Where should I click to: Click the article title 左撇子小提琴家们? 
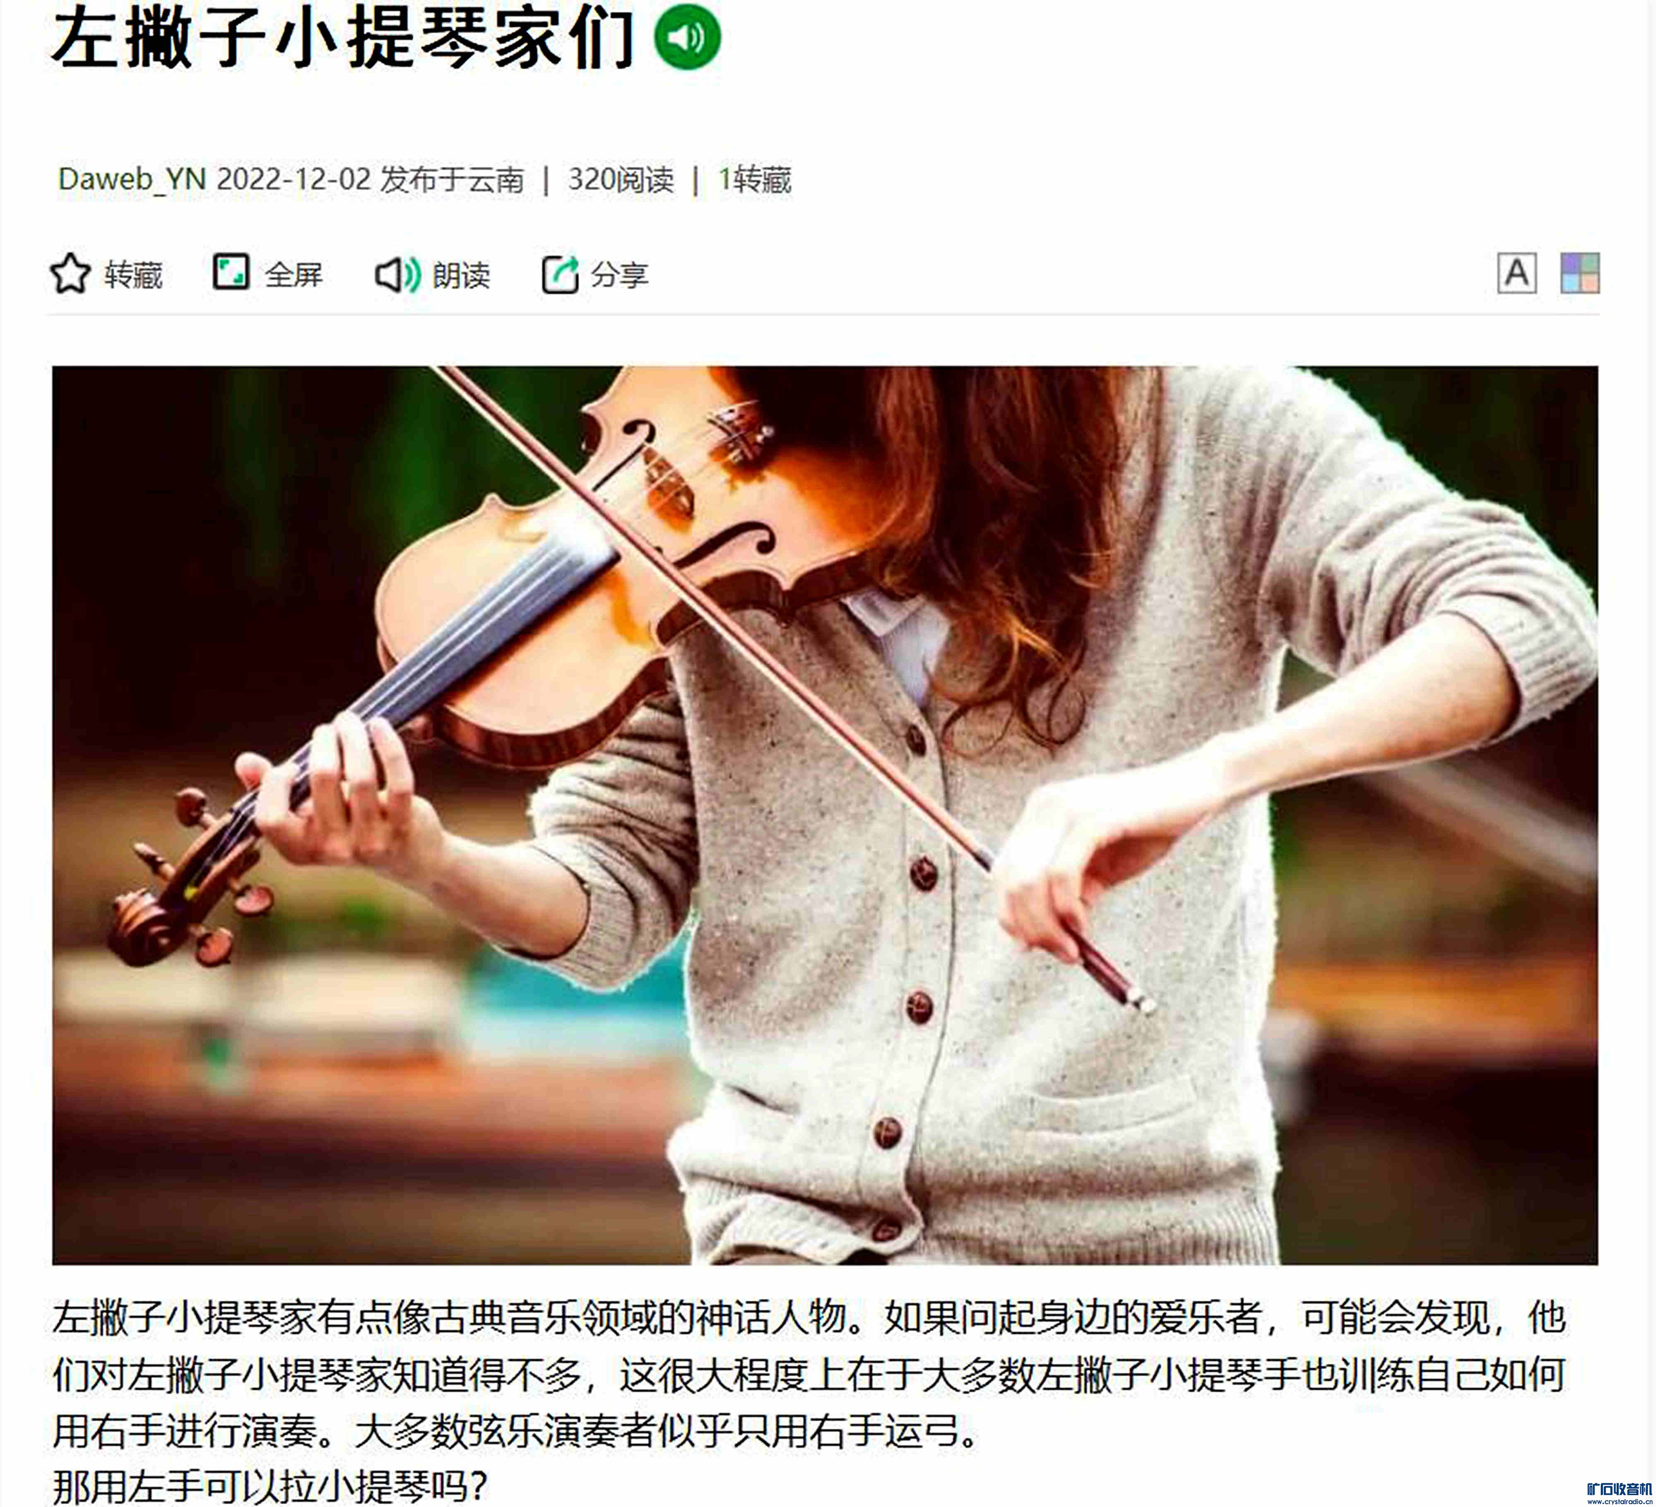[343, 38]
